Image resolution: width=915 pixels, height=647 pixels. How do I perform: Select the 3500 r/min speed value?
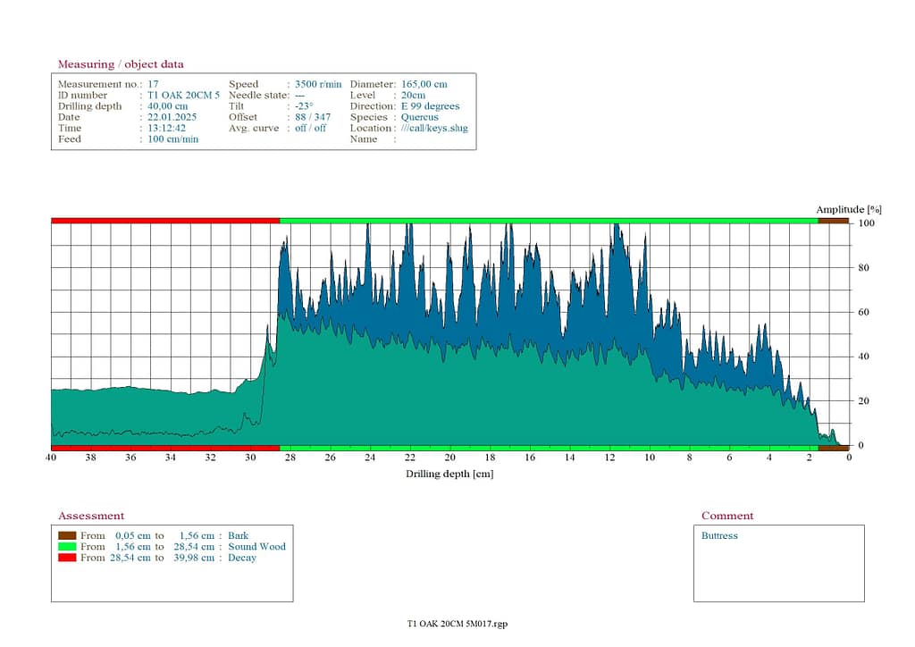point(318,84)
